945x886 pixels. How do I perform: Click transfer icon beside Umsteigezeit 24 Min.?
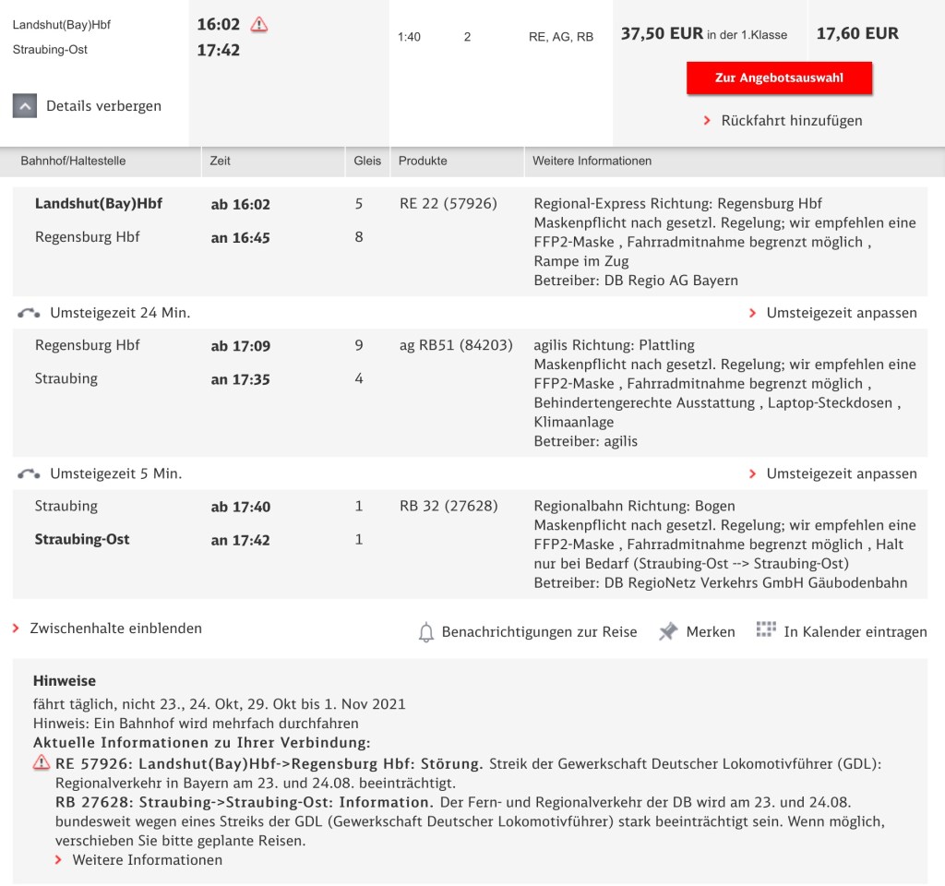[29, 313]
